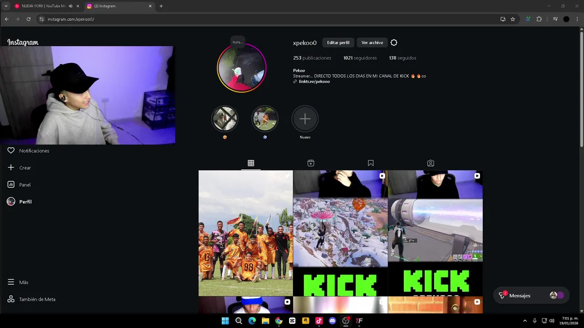The width and height of the screenshot is (584, 328).
Task: View the 1021 seguidores list
Action: tap(360, 58)
